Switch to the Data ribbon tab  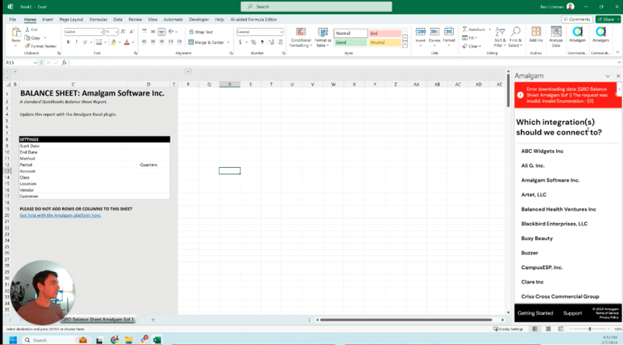coord(118,19)
